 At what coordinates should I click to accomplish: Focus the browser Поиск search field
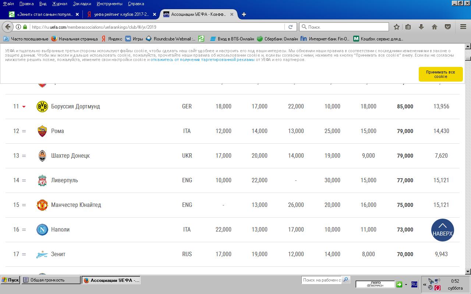(344, 27)
